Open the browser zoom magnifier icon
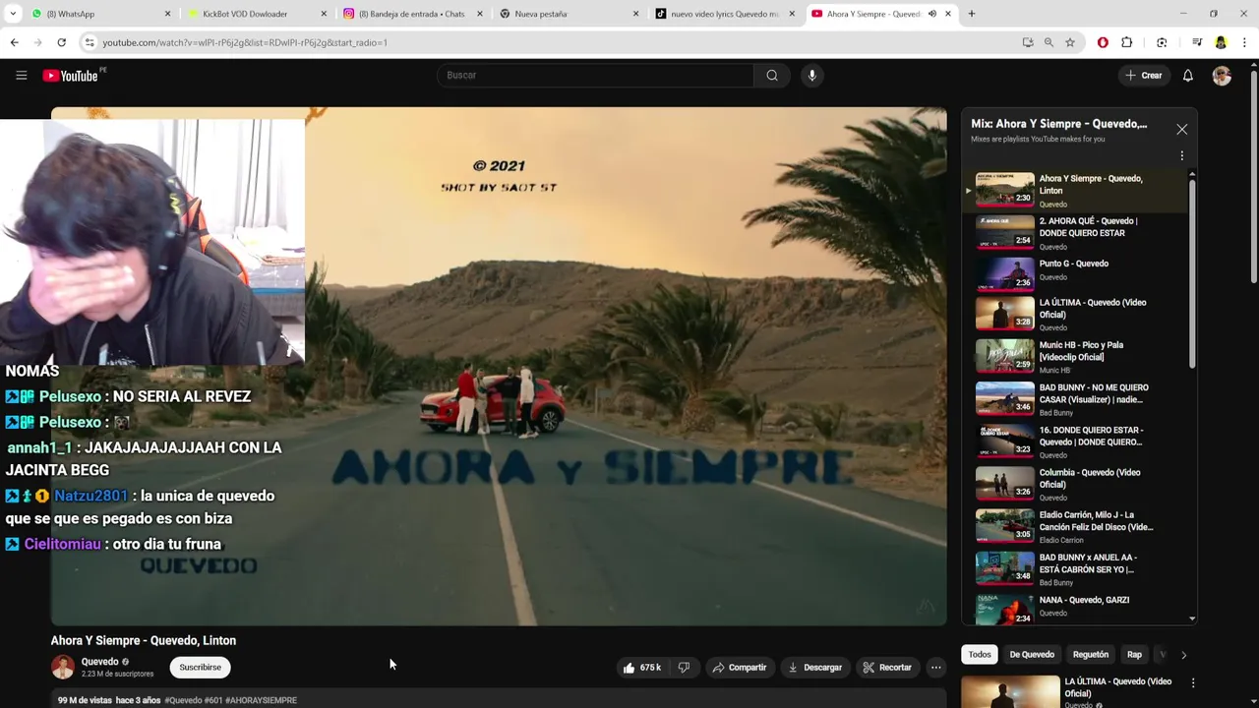The height and width of the screenshot is (708, 1259). [1049, 42]
